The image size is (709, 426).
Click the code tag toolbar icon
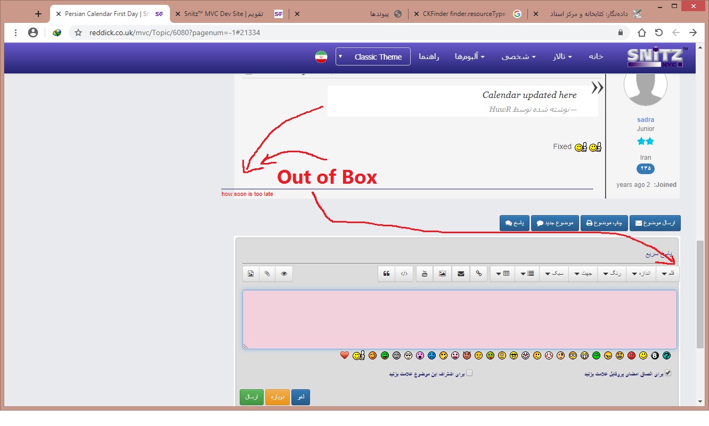404,274
